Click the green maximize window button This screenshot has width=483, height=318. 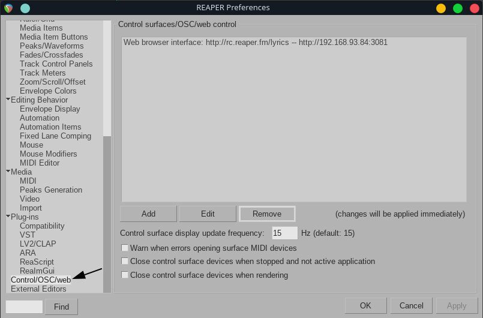458,8
